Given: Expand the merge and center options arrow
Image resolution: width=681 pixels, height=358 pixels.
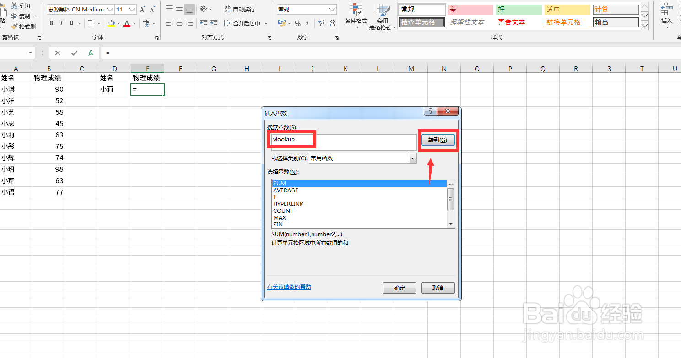Looking at the screenshot, I should pyautogui.click(x=266, y=23).
